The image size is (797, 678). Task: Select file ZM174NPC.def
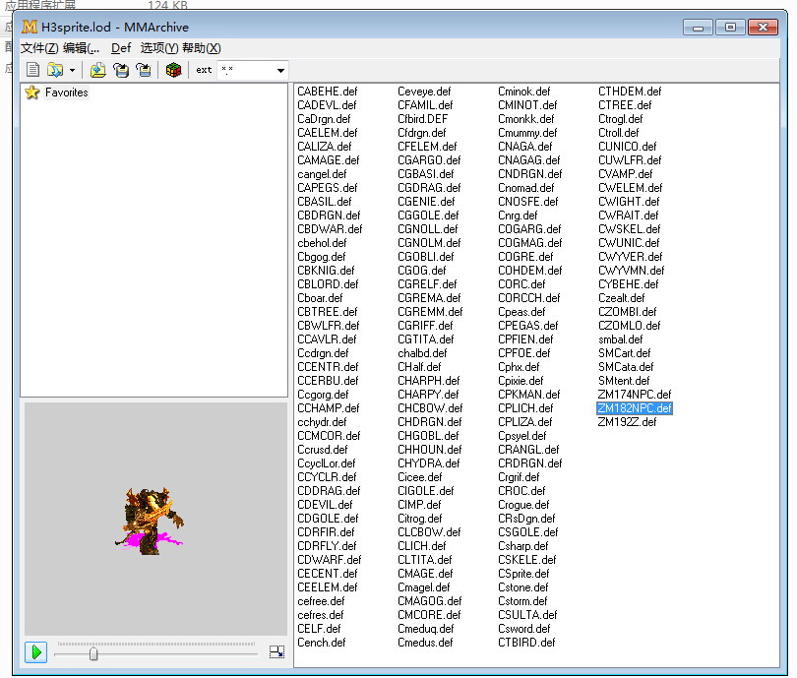(635, 395)
